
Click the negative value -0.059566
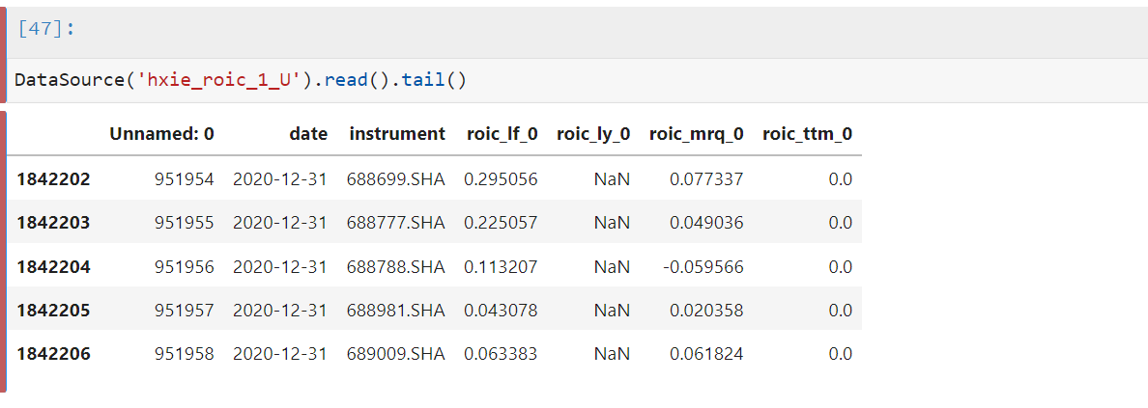[702, 267]
